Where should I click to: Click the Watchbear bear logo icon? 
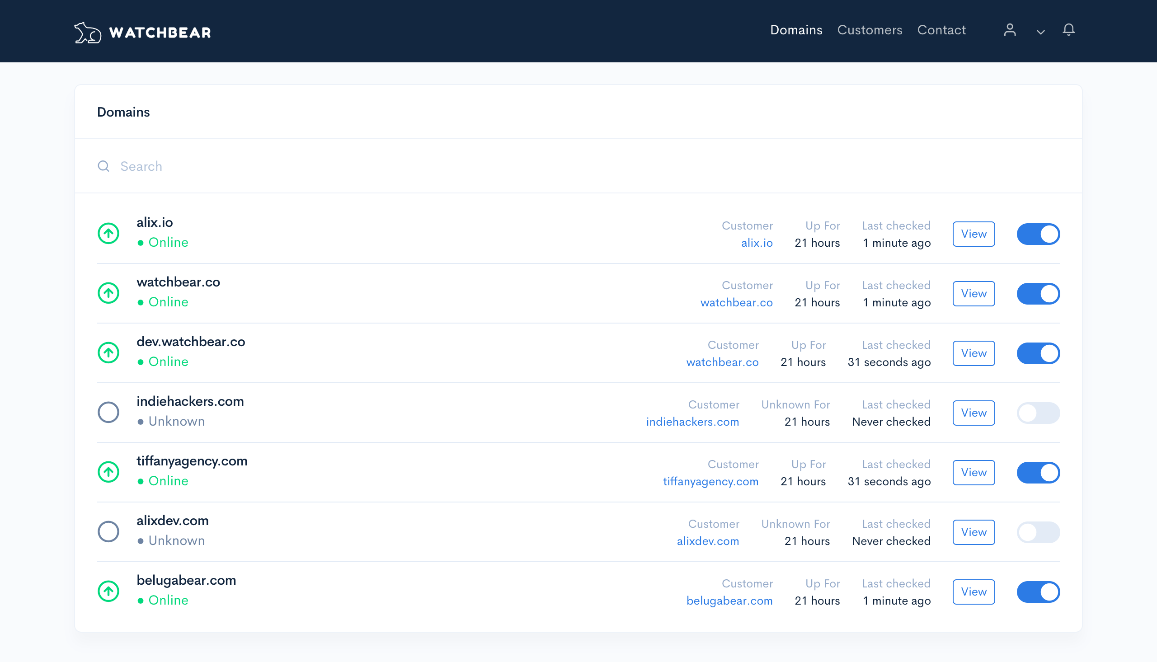87,32
